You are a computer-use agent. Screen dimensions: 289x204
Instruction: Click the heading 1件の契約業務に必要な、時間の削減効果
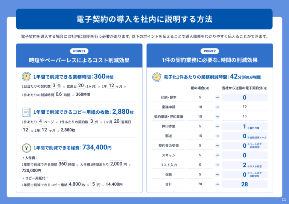point(210,60)
